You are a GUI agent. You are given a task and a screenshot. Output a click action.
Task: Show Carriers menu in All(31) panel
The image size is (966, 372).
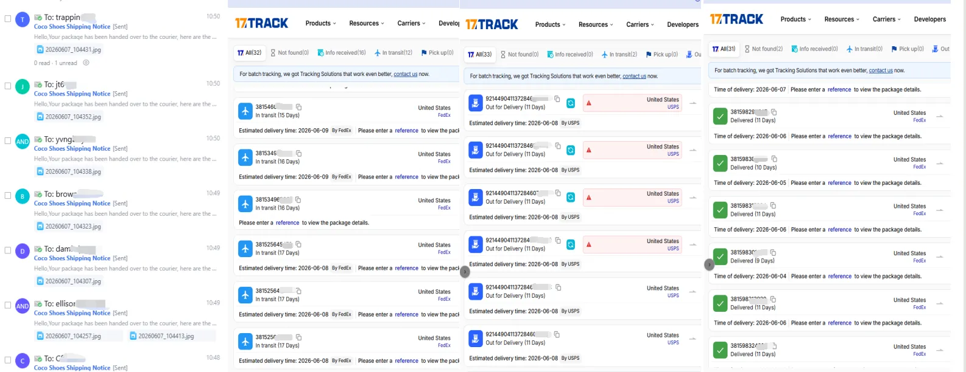pos(887,19)
